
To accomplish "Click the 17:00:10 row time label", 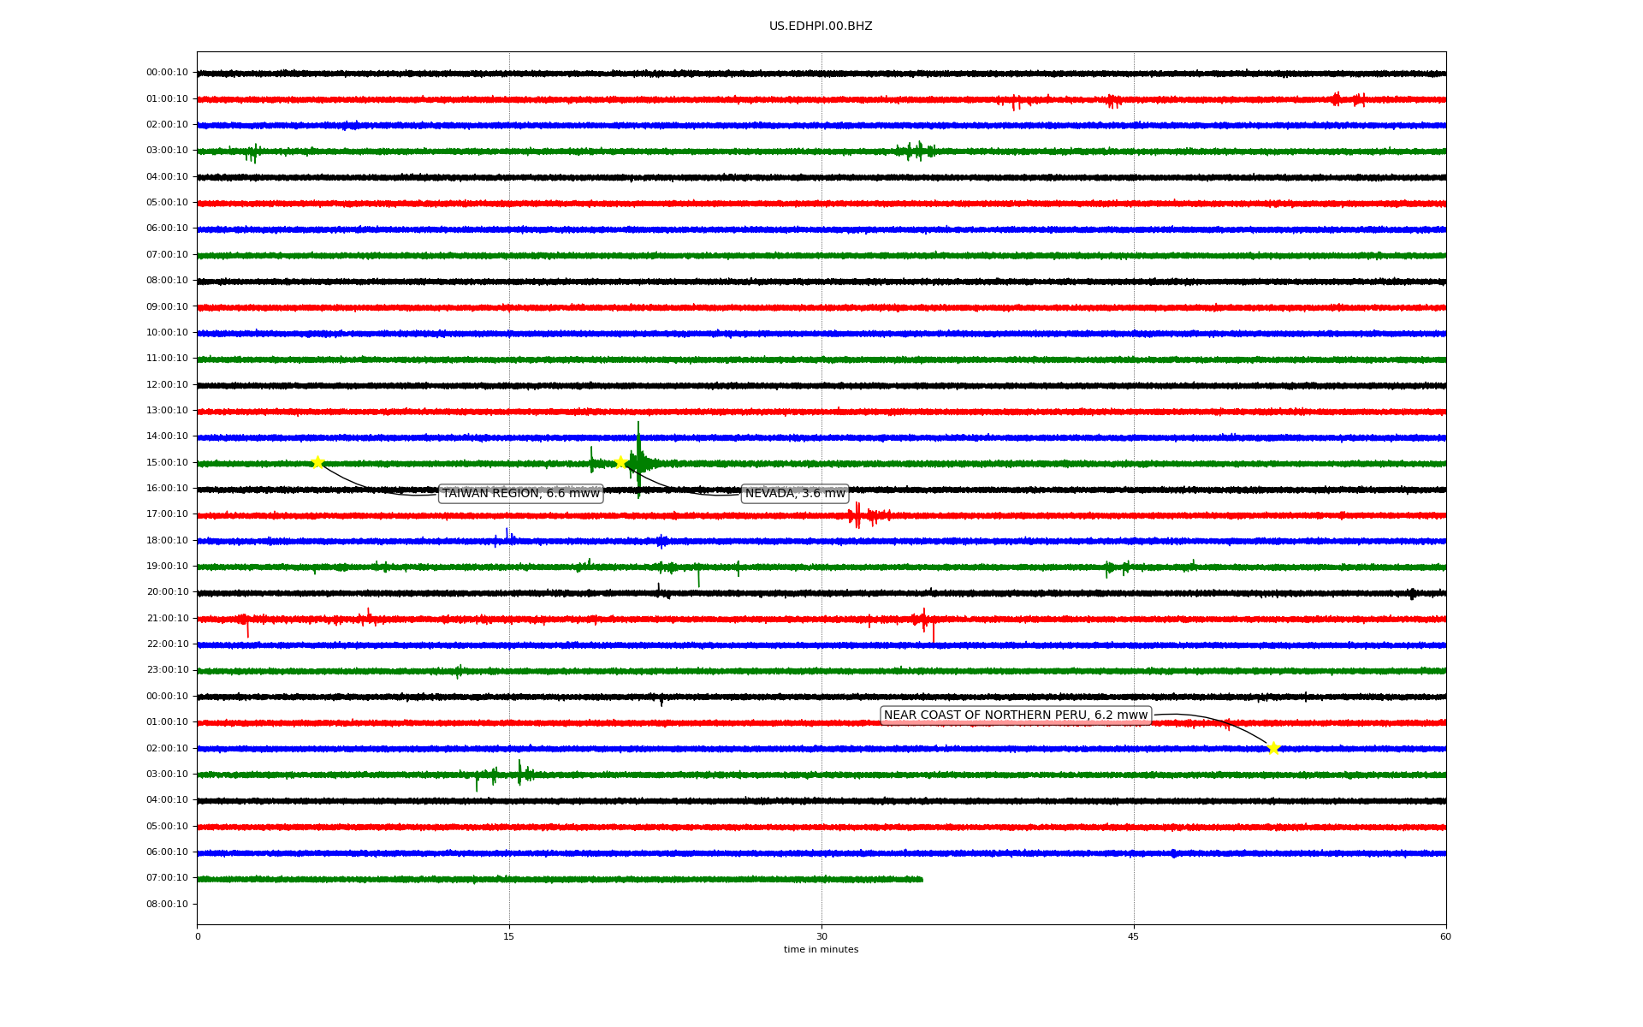I will pos(167,514).
